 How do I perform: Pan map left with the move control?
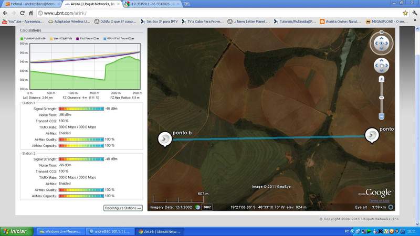(376, 66)
